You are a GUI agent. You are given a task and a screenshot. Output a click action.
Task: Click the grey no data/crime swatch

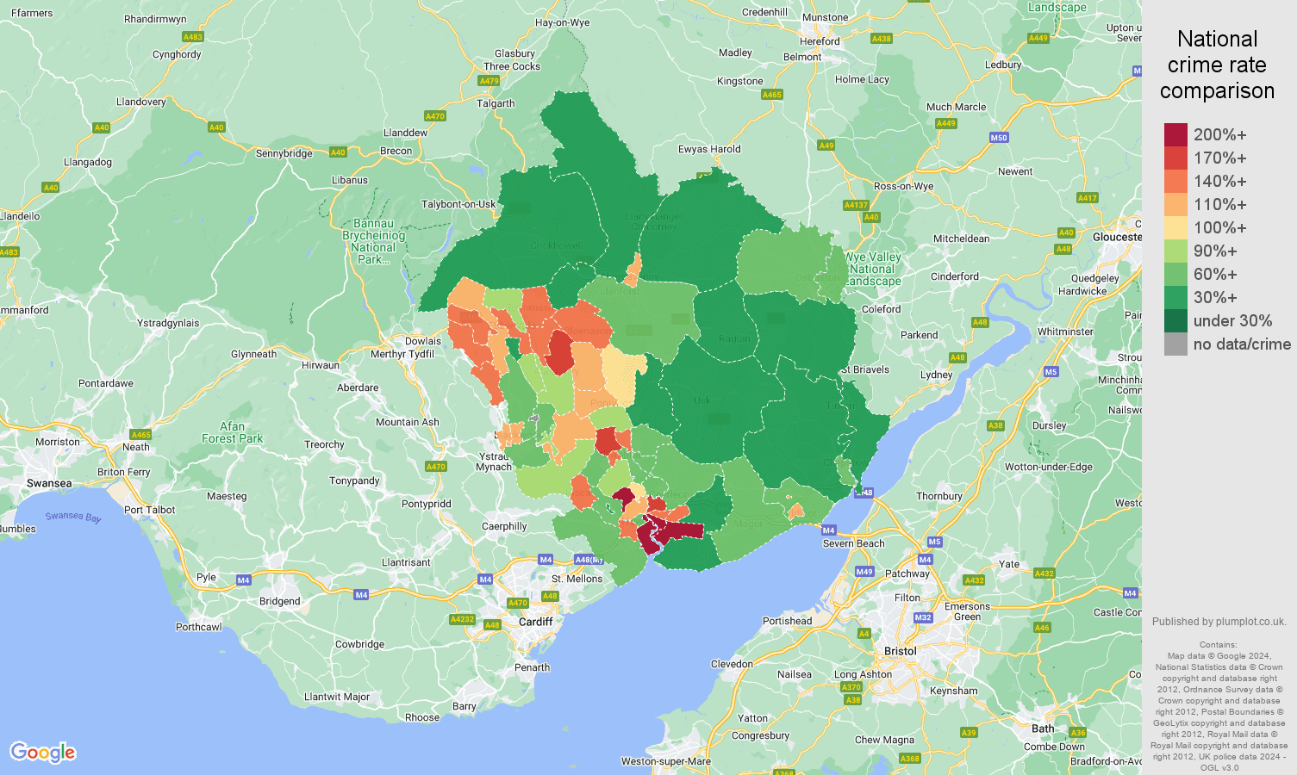click(1175, 344)
